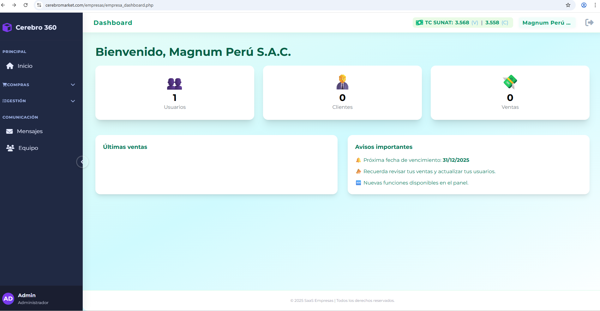Screen dimensions: 600x311
Task: Click the expiration date 31/12/2025
Action: (456, 160)
